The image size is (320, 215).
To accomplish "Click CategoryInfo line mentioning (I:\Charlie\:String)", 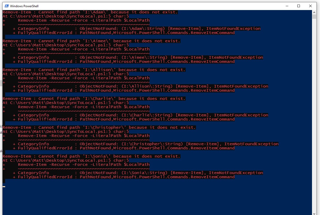I will click(141, 115).
